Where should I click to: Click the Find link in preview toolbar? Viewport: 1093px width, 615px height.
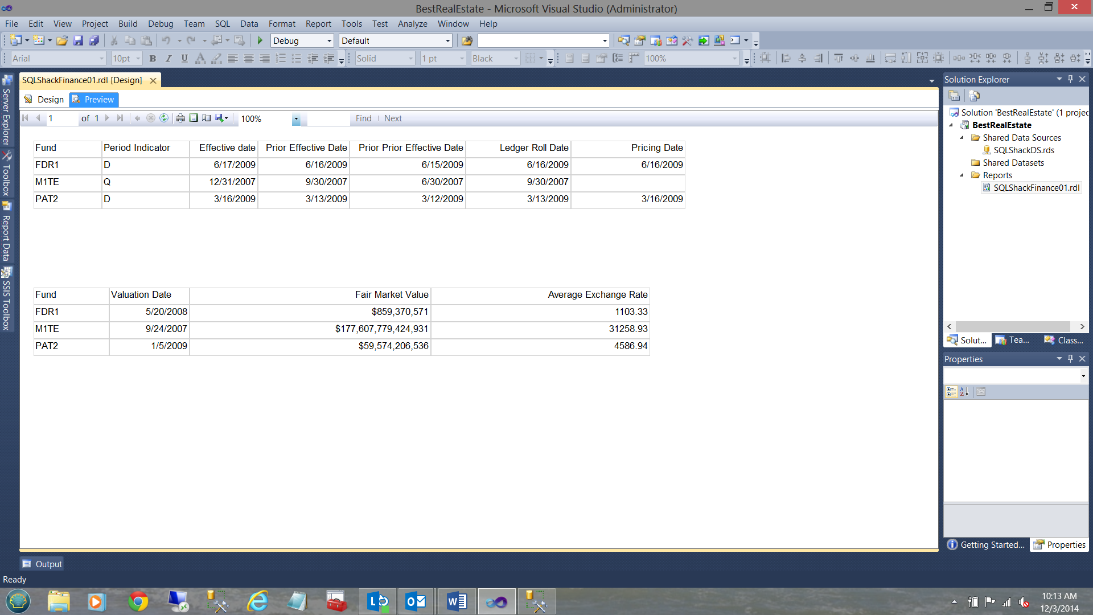coord(363,118)
